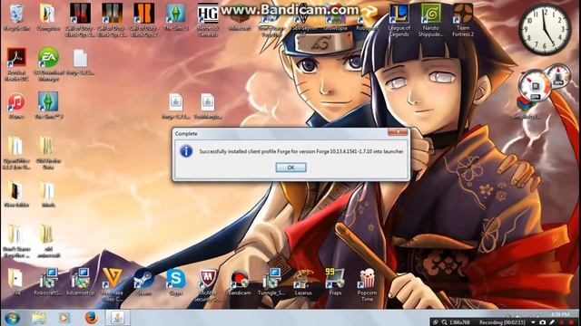Select the iTunes desktop shortcut
Screen dimensions: 581x326
tap(16, 106)
